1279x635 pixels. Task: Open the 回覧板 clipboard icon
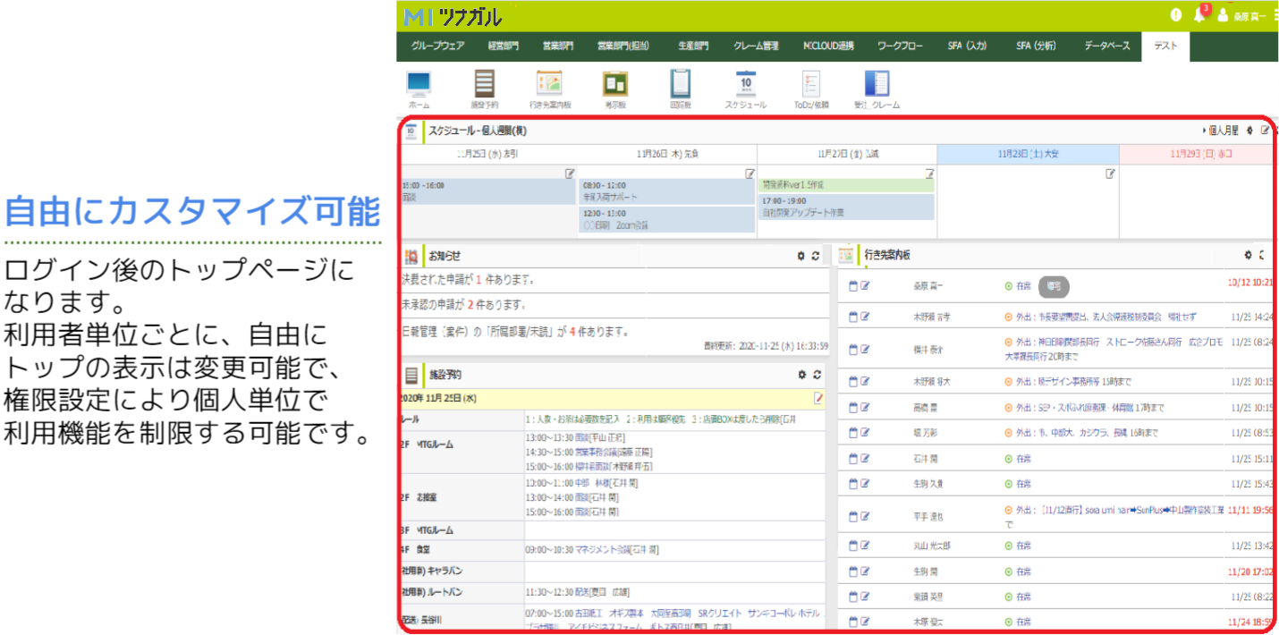pos(681,84)
